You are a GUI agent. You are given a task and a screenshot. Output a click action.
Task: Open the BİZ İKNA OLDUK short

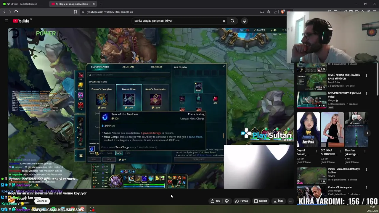click(x=332, y=130)
